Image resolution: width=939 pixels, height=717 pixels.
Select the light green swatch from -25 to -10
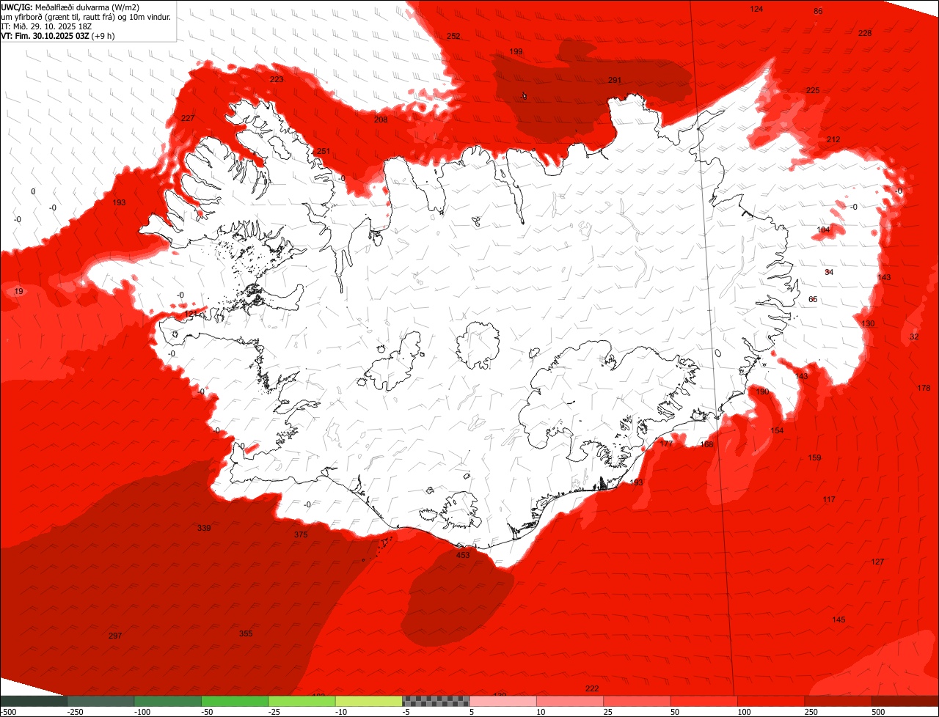click(x=302, y=701)
